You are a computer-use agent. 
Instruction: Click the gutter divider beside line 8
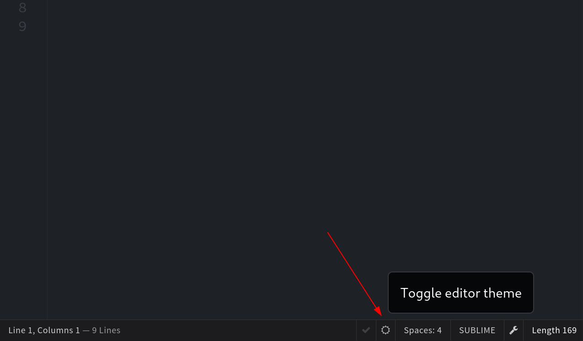tap(47, 8)
